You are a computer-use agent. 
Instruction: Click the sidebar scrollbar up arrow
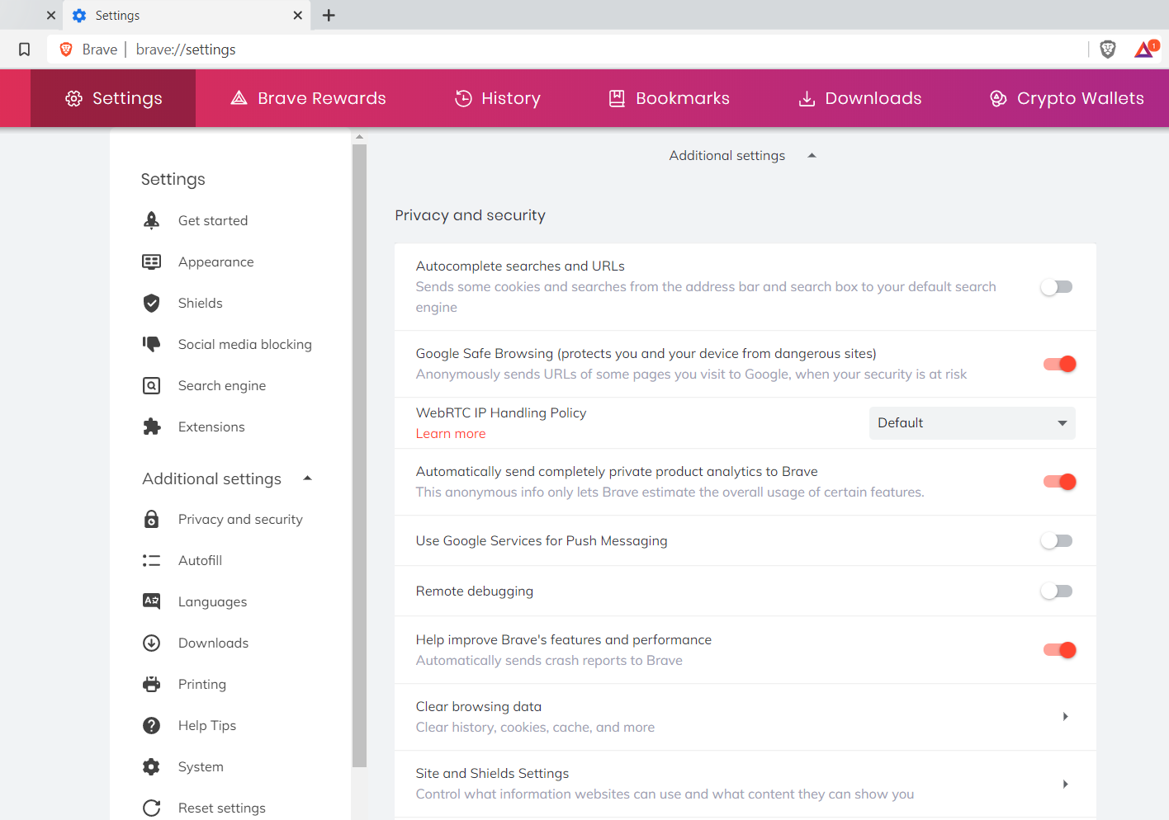point(359,137)
